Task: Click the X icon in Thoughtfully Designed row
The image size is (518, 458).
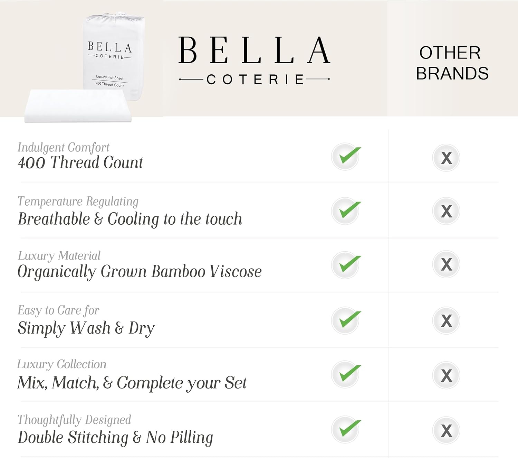Action: [x=446, y=431]
